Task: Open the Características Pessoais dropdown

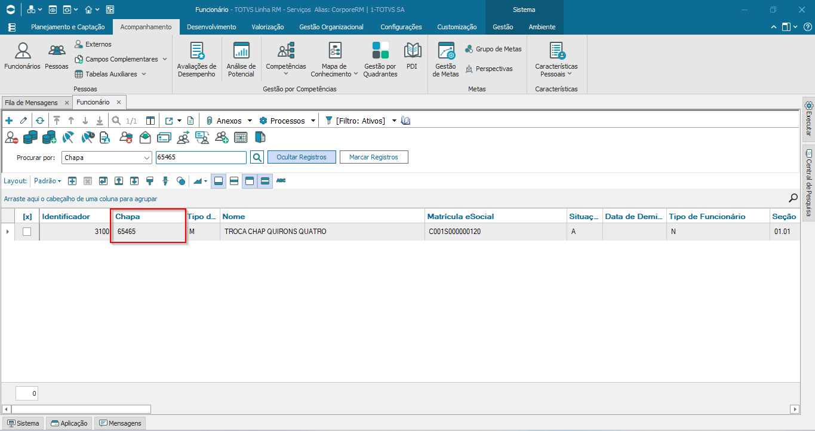Action: (556, 60)
